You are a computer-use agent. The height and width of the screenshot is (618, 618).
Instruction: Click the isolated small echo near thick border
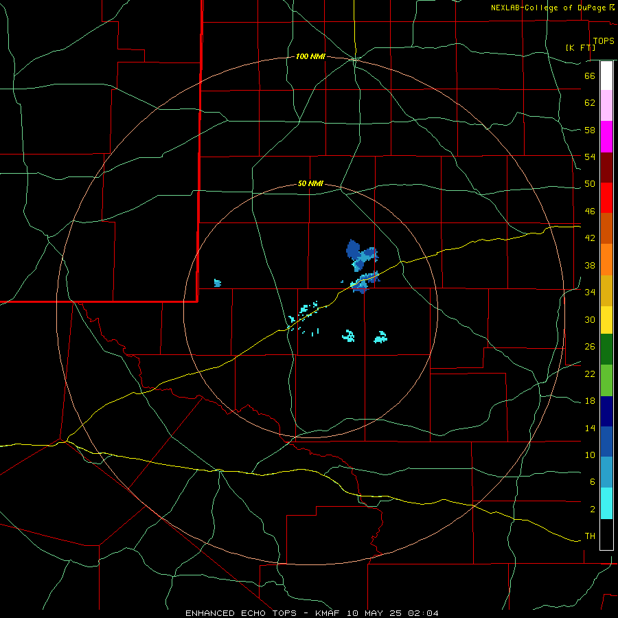pos(217,283)
